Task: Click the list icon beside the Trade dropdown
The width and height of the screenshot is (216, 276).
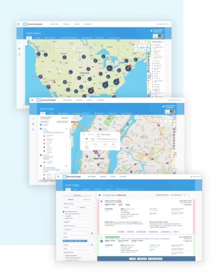Action: (x=92, y=233)
